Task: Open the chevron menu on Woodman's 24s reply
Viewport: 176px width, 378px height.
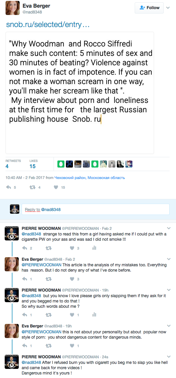Action: pos(169,357)
